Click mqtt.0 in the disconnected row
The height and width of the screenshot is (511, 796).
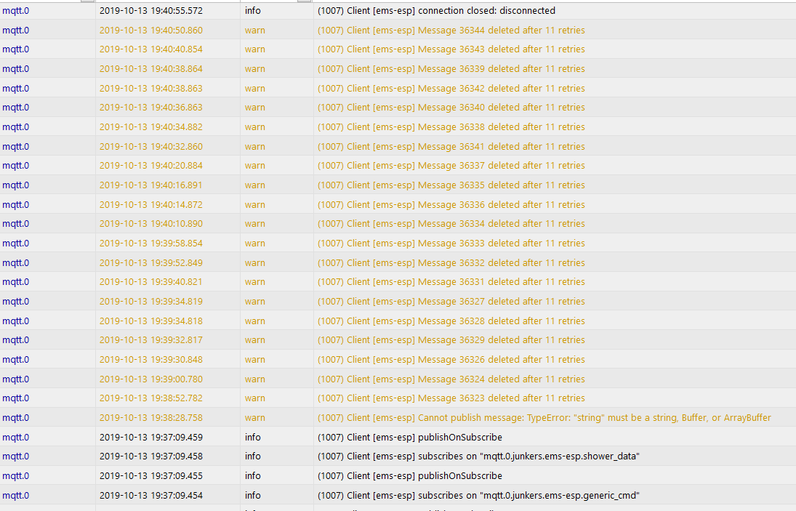(16, 11)
